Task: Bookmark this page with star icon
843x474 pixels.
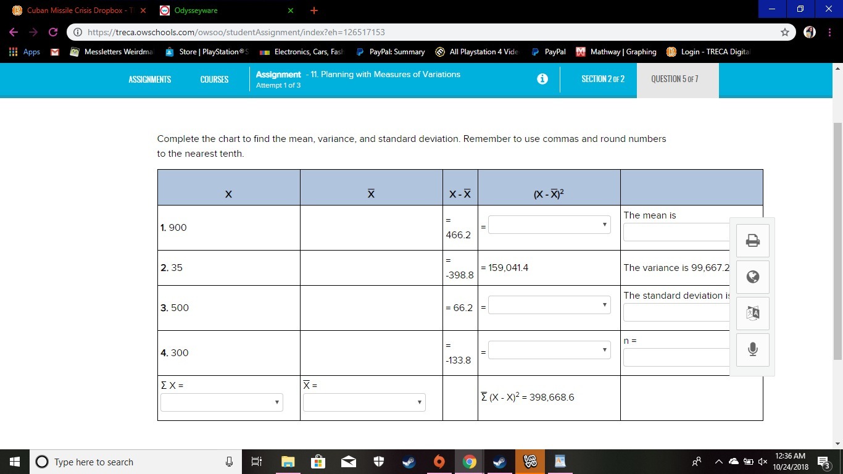Action: click(x=785, y=32)
